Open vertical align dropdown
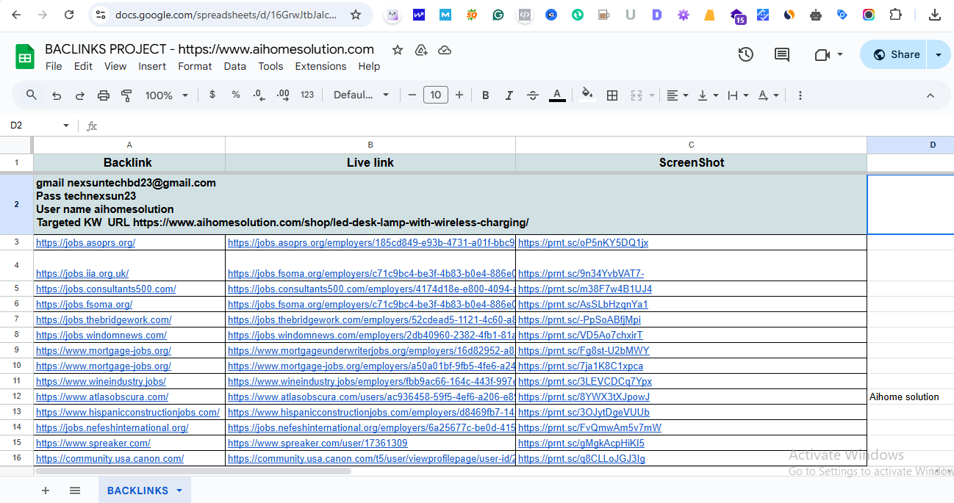This screenshot has width=954, height=503. point(707,95)
